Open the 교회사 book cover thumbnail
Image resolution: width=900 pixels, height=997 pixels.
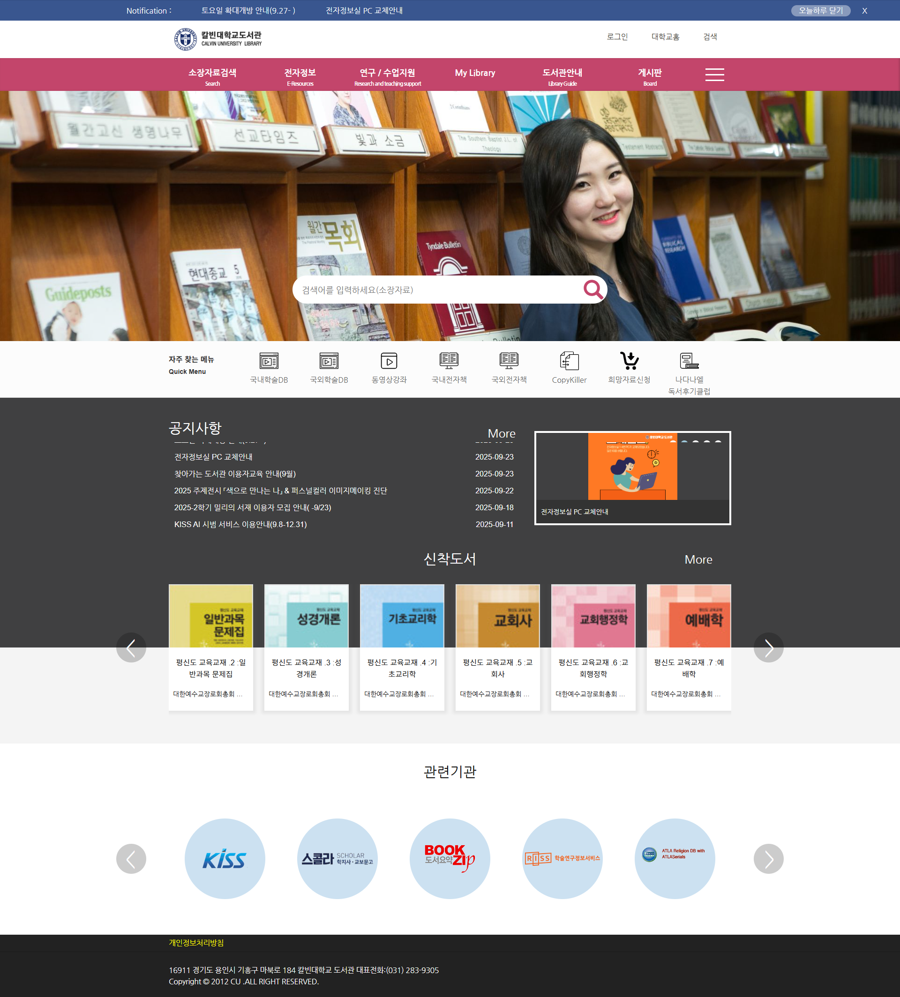pos(497,616)
